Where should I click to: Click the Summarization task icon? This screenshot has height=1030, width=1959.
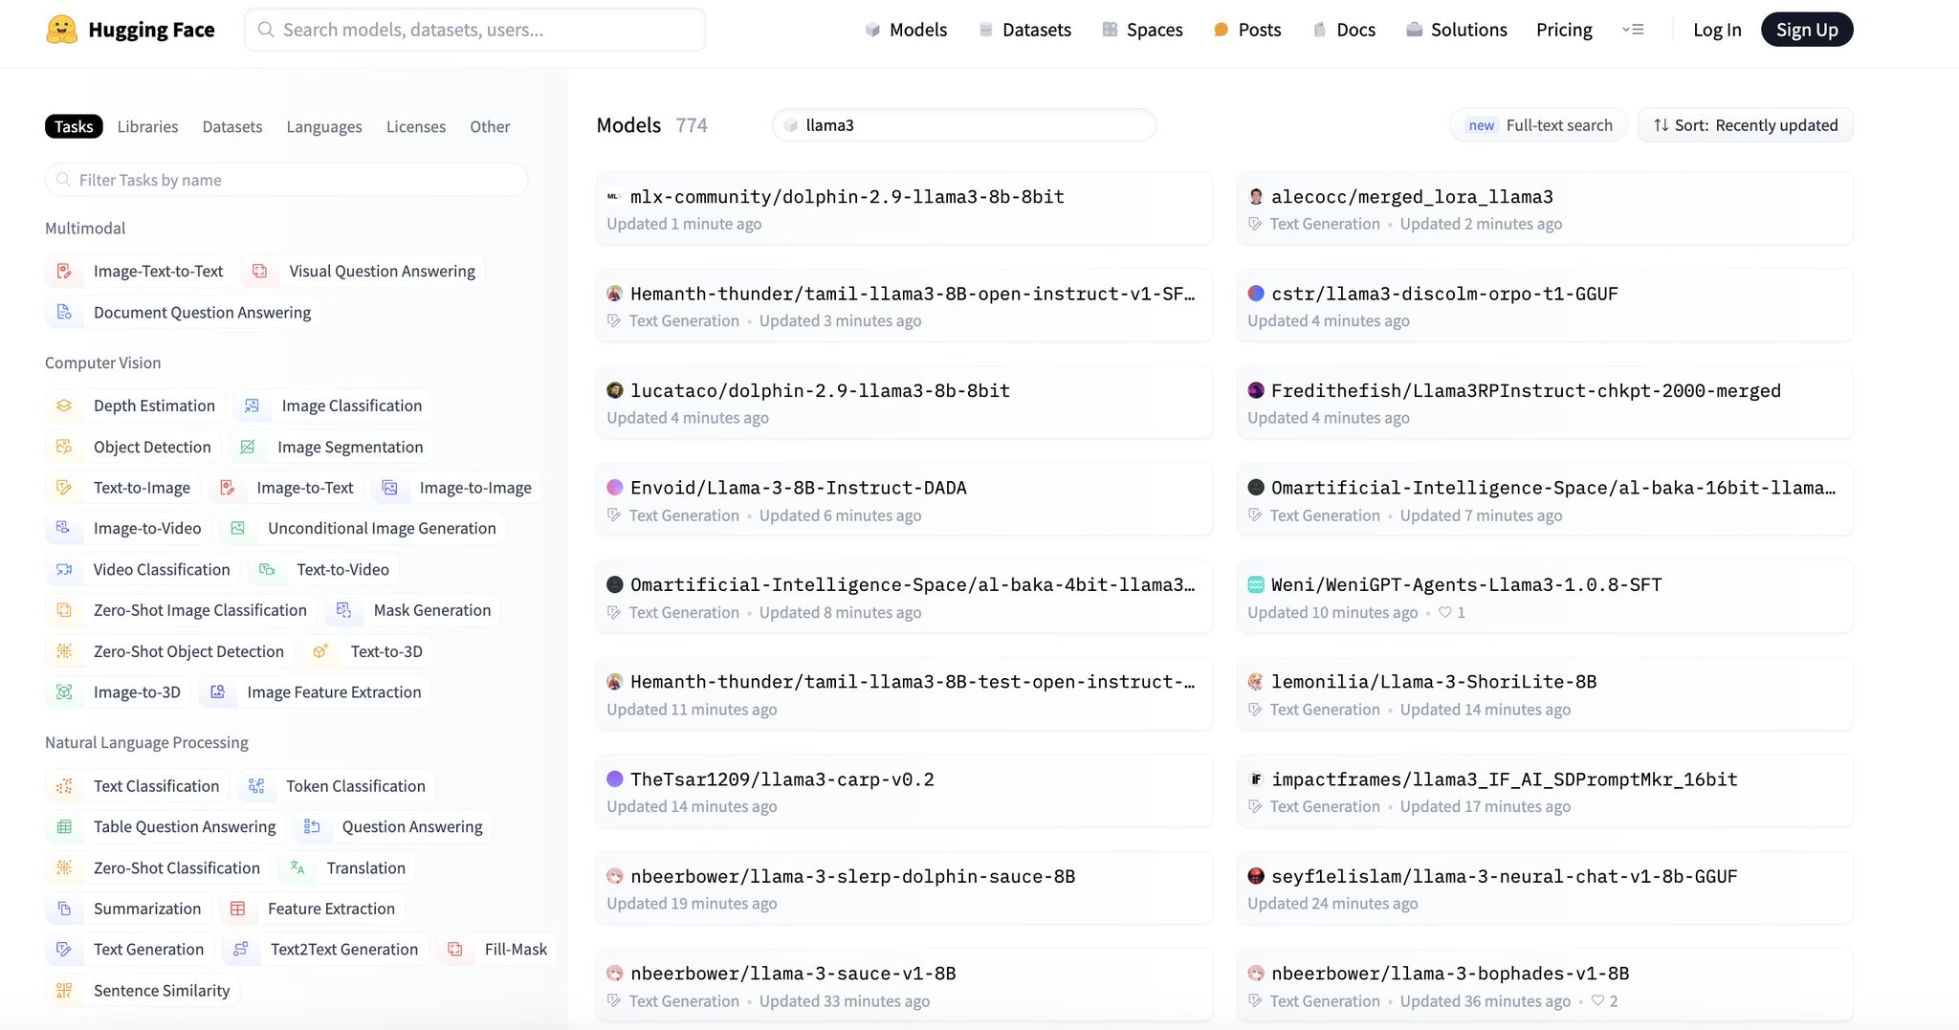click(64, 909)
